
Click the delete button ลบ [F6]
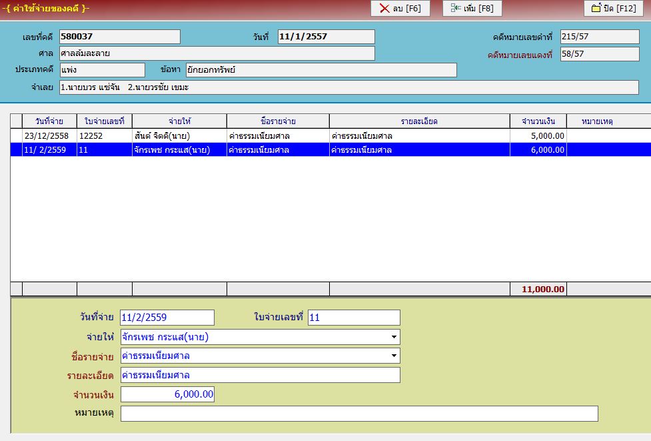click(x=400, y=8)
